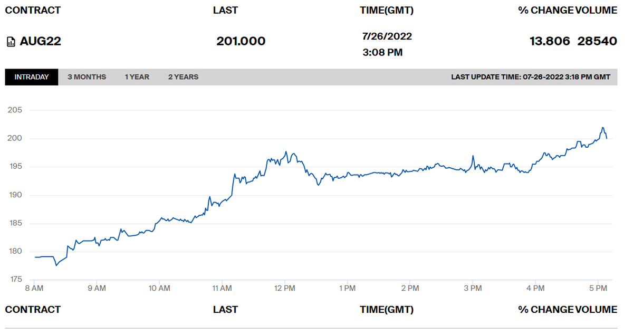Click the bottom VOLUME header

click(596, 310)
